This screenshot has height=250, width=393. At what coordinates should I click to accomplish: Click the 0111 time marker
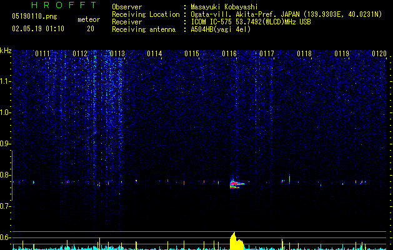(42, 54)
